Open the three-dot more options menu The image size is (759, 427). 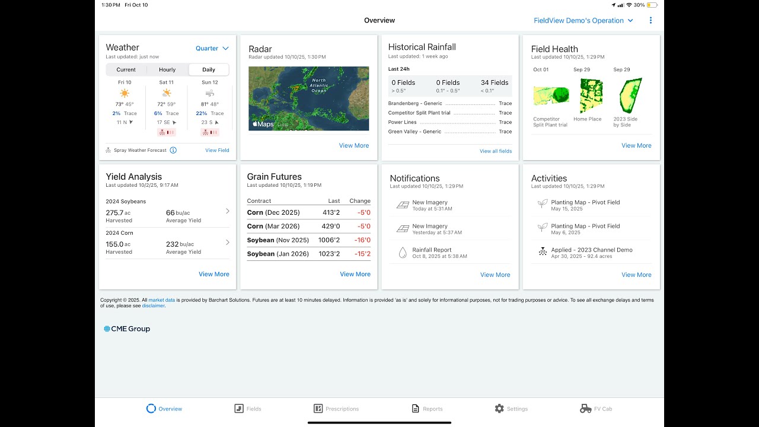click(650, 20)
